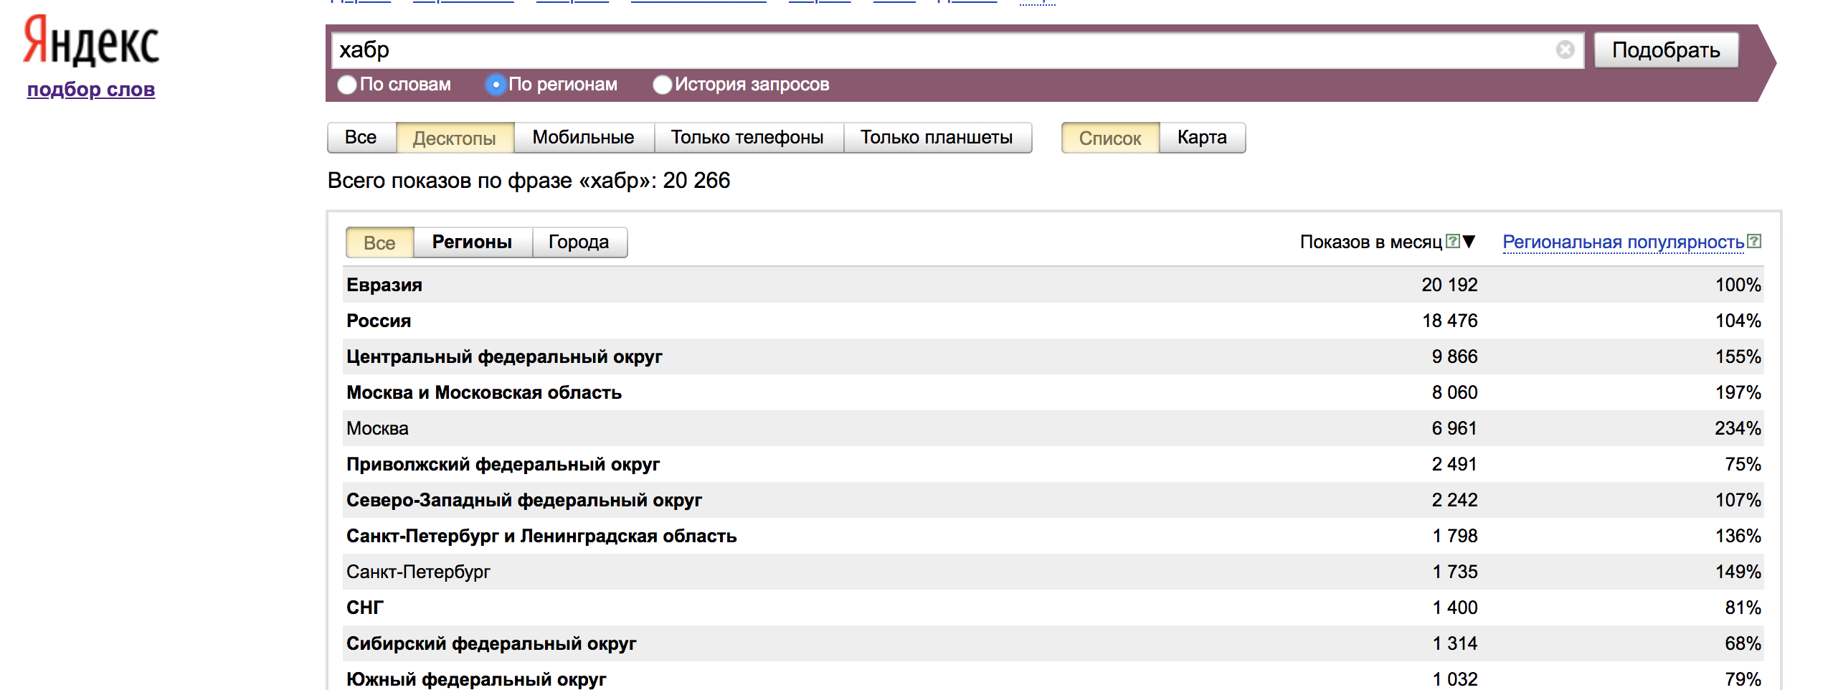
Task: Click the total impressions text 20 266
Action: [696, 180]
